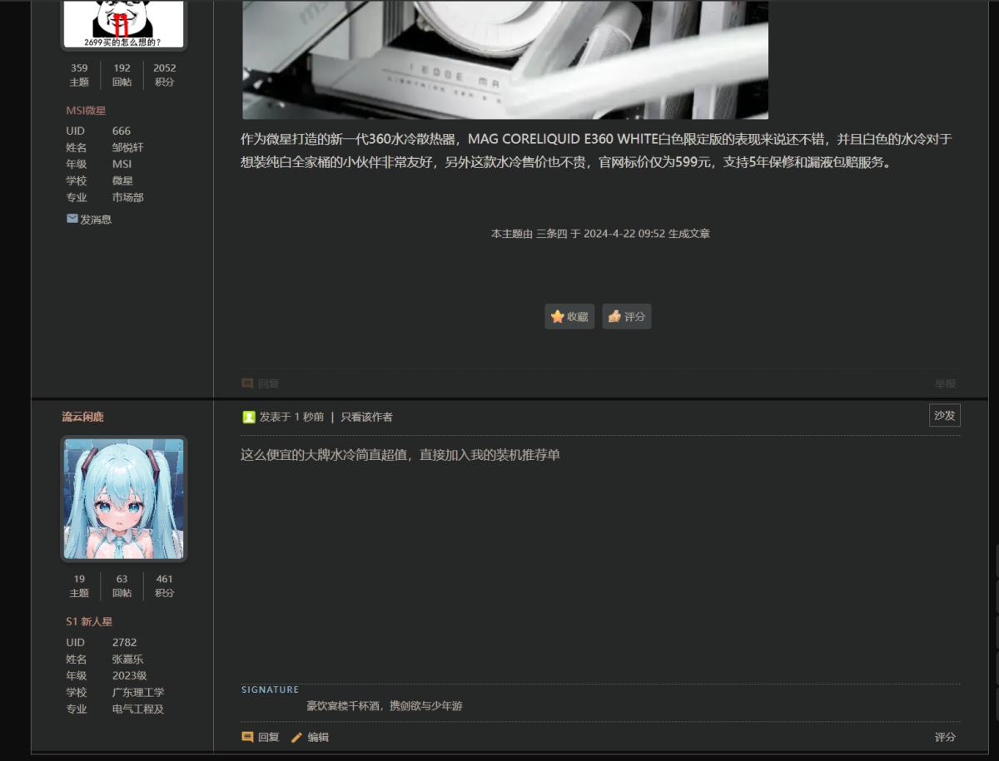Image resolution: width=999 pixels, height=761 pixels.
Task: Click the 本主题由 三条四 generated article note
Action: pyautogui.click(x=600, y=234)
